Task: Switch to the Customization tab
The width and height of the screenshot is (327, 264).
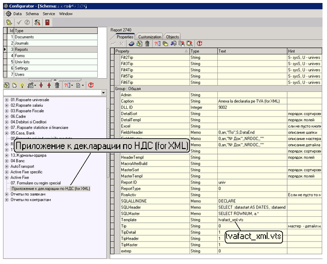Action: [x=150, y=37]
